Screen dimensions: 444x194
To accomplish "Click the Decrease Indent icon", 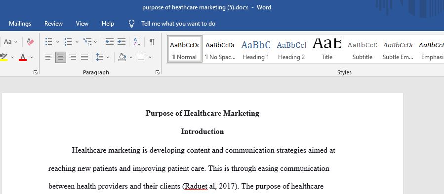I will [110, 42].
